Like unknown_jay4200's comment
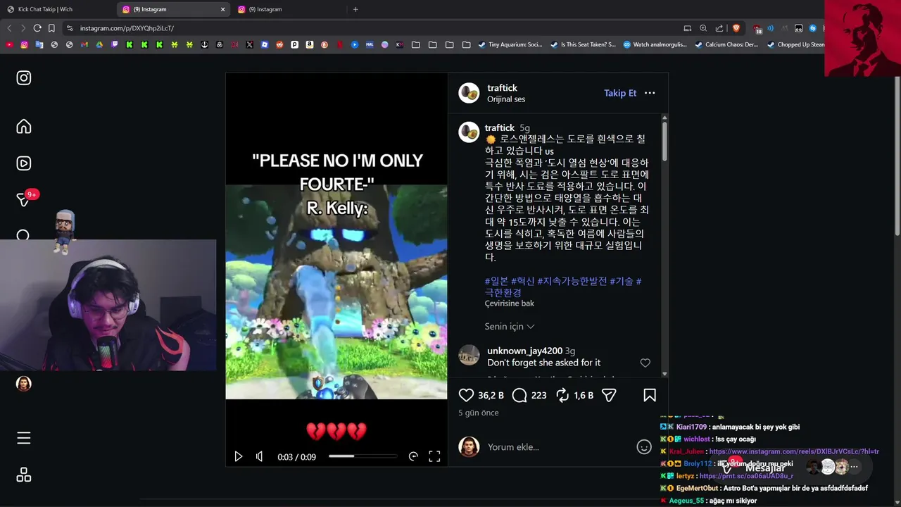This screenshot has width=901, height=507. [645, 363]
